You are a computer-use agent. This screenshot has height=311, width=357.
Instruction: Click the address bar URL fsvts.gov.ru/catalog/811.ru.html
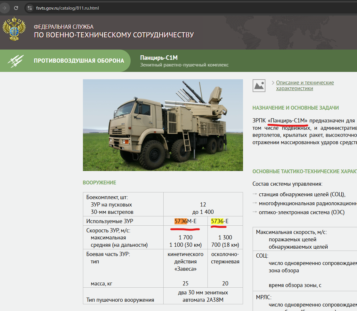point(67,8)
